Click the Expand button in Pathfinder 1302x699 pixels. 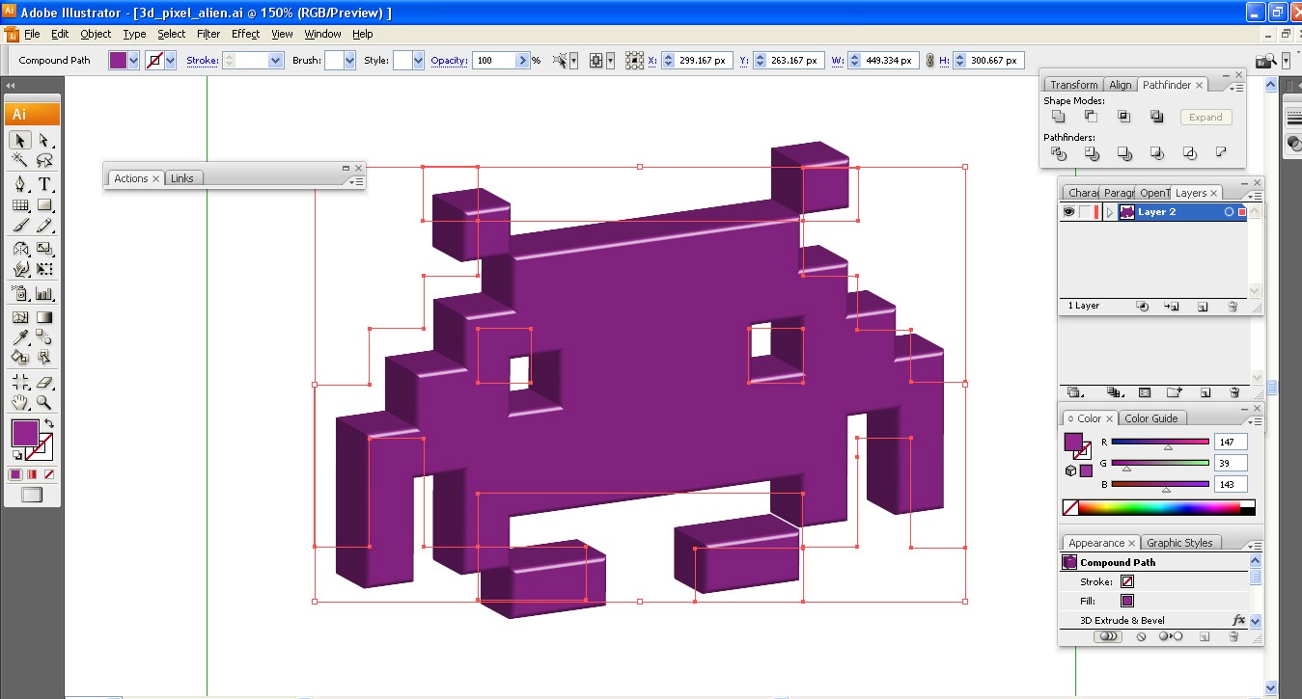click(1205, 117)
